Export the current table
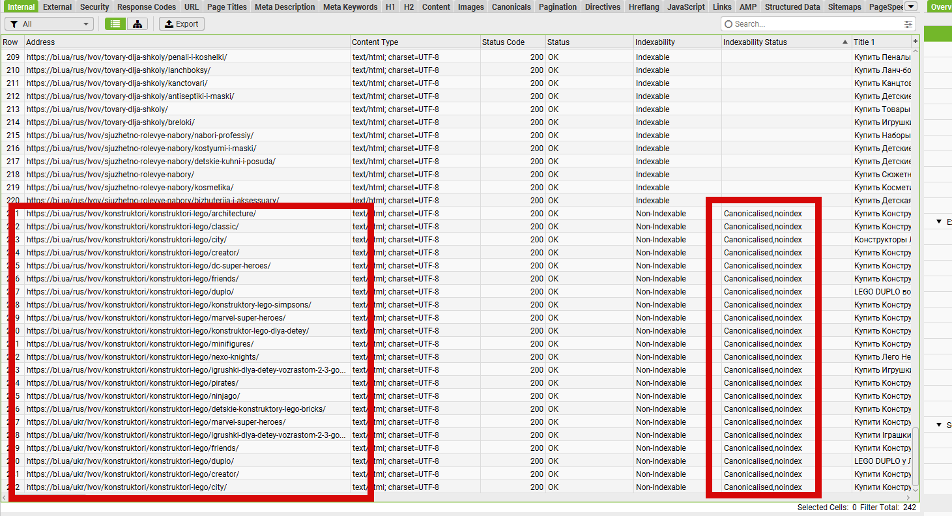 pos(182,24)
